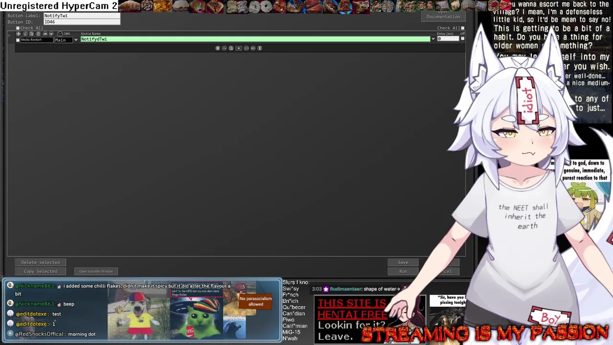Screen dimensions: 613x345
Task: Move the Media Restart action up
Action: 45,34
